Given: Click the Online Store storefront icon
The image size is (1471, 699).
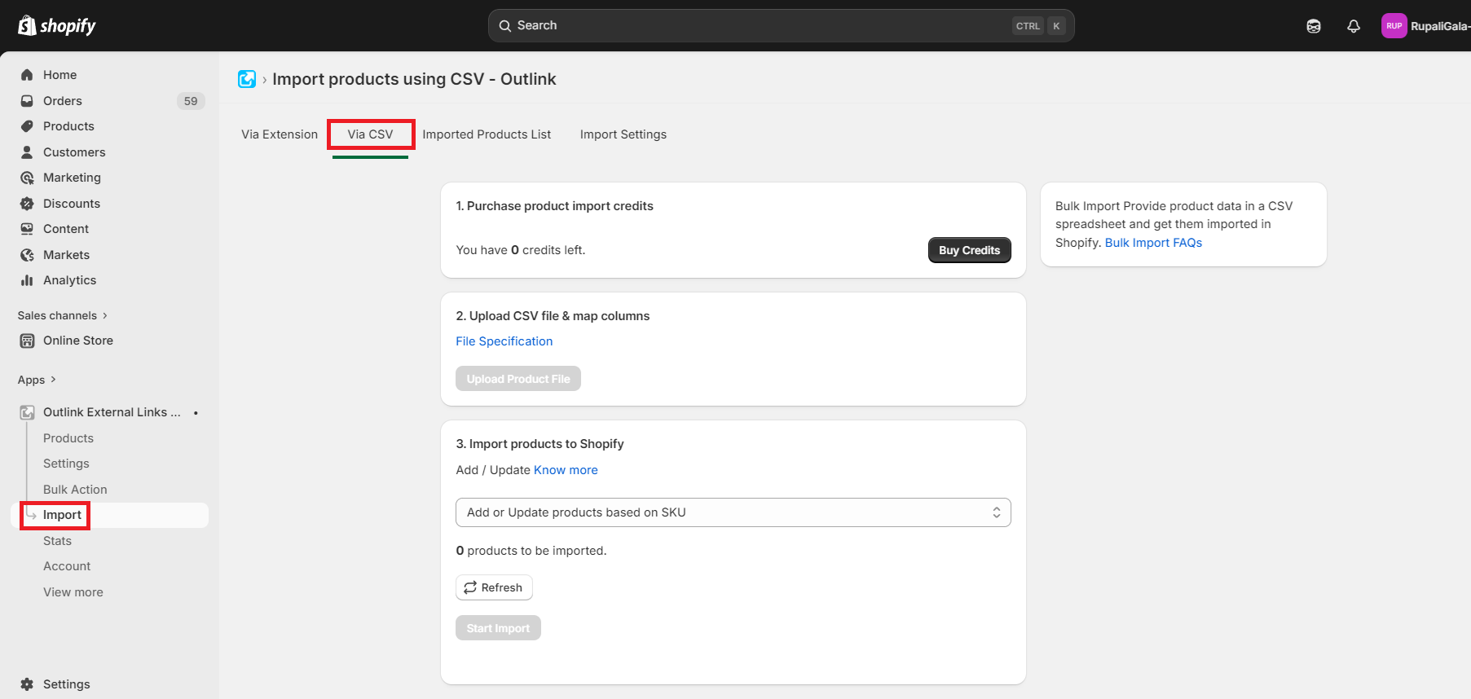Looking at the screenshot, I should pos(27,341).
